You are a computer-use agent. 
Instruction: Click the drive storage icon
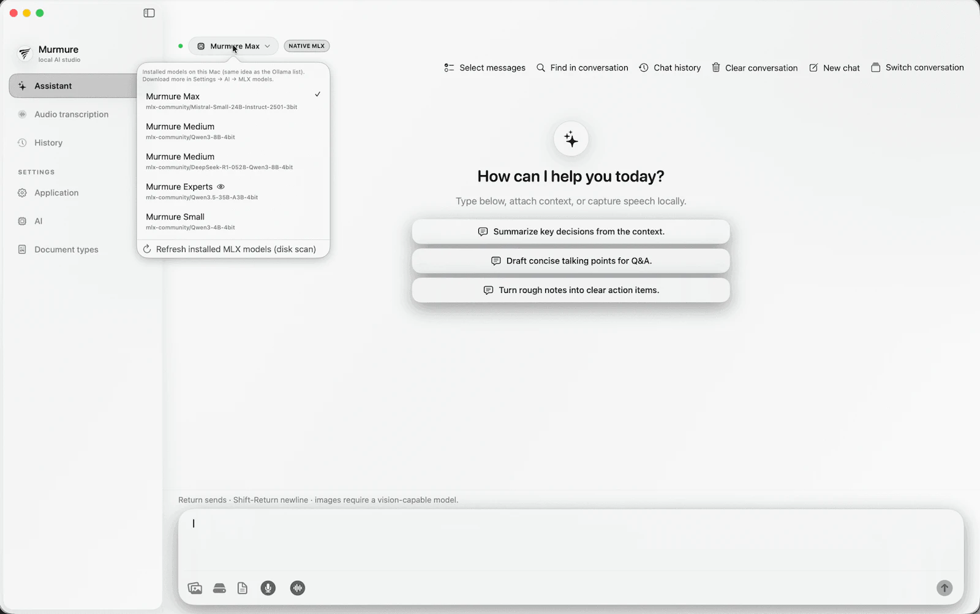(x=219, y=588)
